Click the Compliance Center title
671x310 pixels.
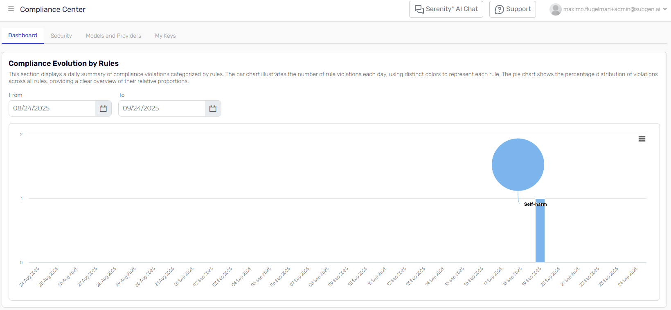point(53,9)
